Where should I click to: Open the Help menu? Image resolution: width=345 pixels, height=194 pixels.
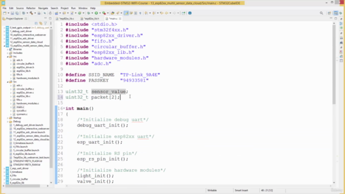[x=93, y=8]
